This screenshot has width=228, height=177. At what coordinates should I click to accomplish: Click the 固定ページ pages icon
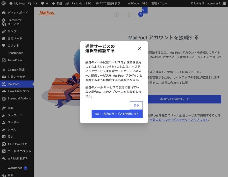[4, 39]
